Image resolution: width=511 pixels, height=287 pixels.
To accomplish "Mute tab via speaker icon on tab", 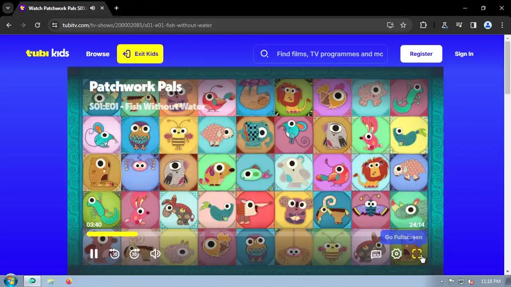I will click(x=93, y=8).
